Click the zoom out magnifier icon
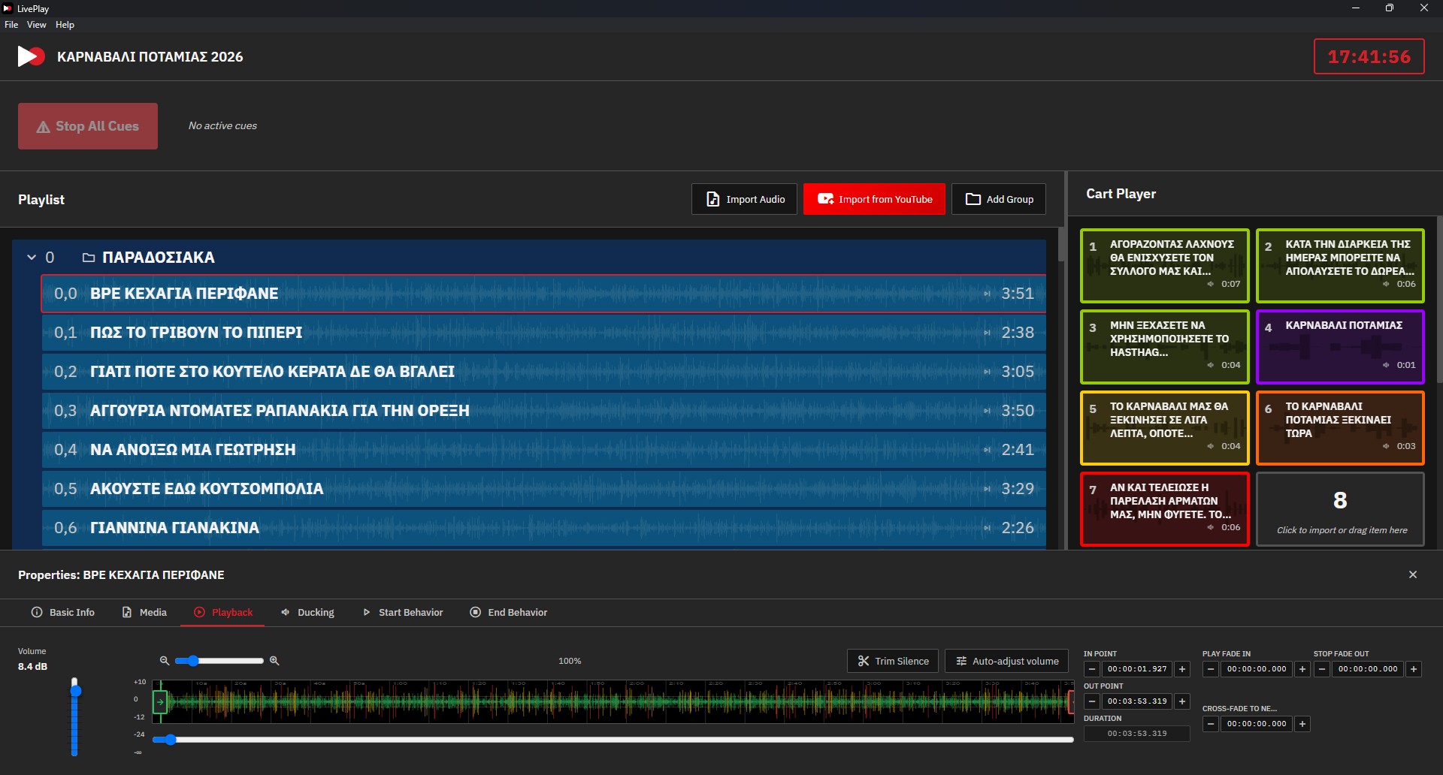The image size is (1443, 775). tap(164, 661)
